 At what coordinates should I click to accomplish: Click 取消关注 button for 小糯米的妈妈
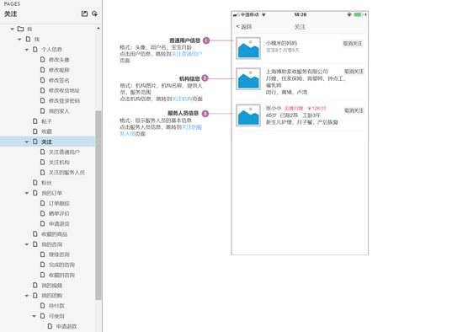(353, 44)
